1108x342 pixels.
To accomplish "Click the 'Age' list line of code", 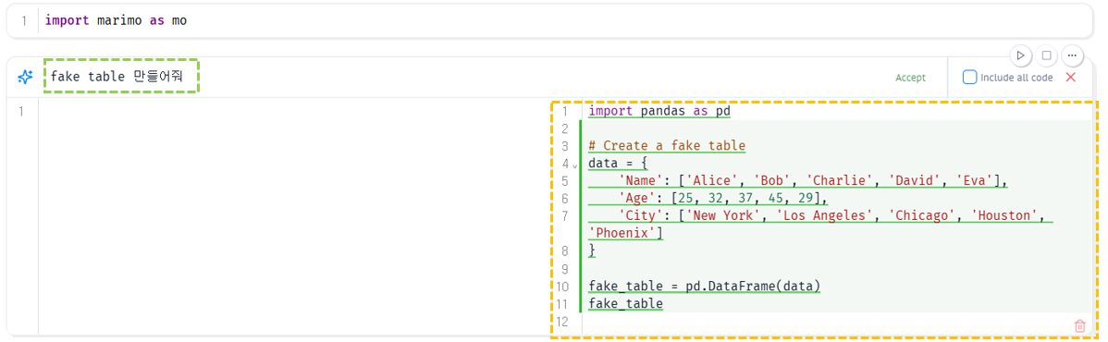I will pos(722,199).
